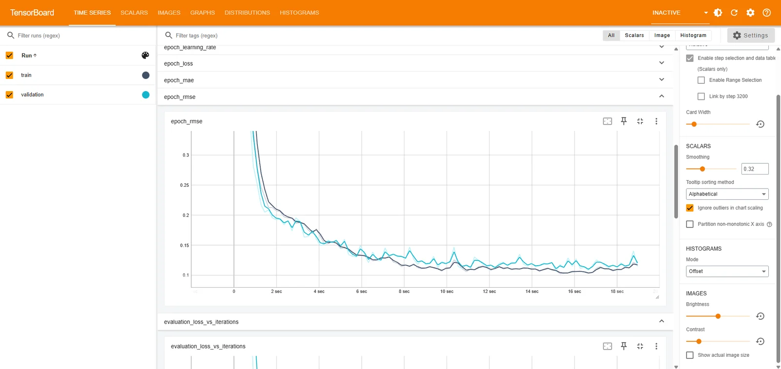The height and width of the screenshot is (369, 781).
Task: Uncheck the train run
Action: point(9,75)
